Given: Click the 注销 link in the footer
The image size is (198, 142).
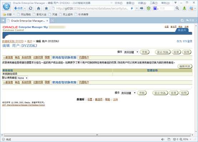Looking at the screenshot, I should coord(115,99).
